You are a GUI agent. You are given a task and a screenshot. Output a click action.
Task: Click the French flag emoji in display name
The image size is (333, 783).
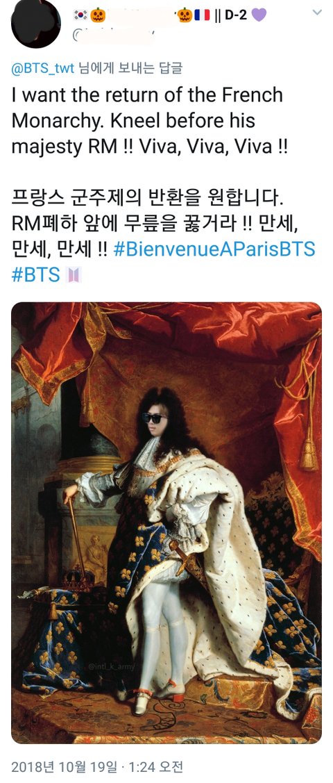[x=201, y=15]
